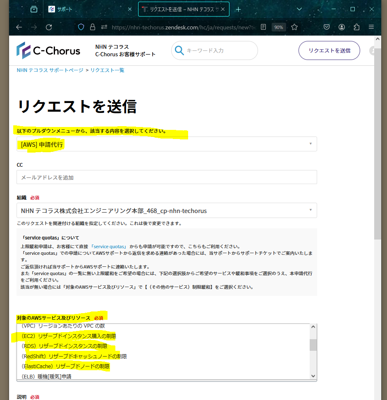This screenshot has height=400, width=387.
Task: Follow the blue service quotas link
Action: click(x=110, y=246)
